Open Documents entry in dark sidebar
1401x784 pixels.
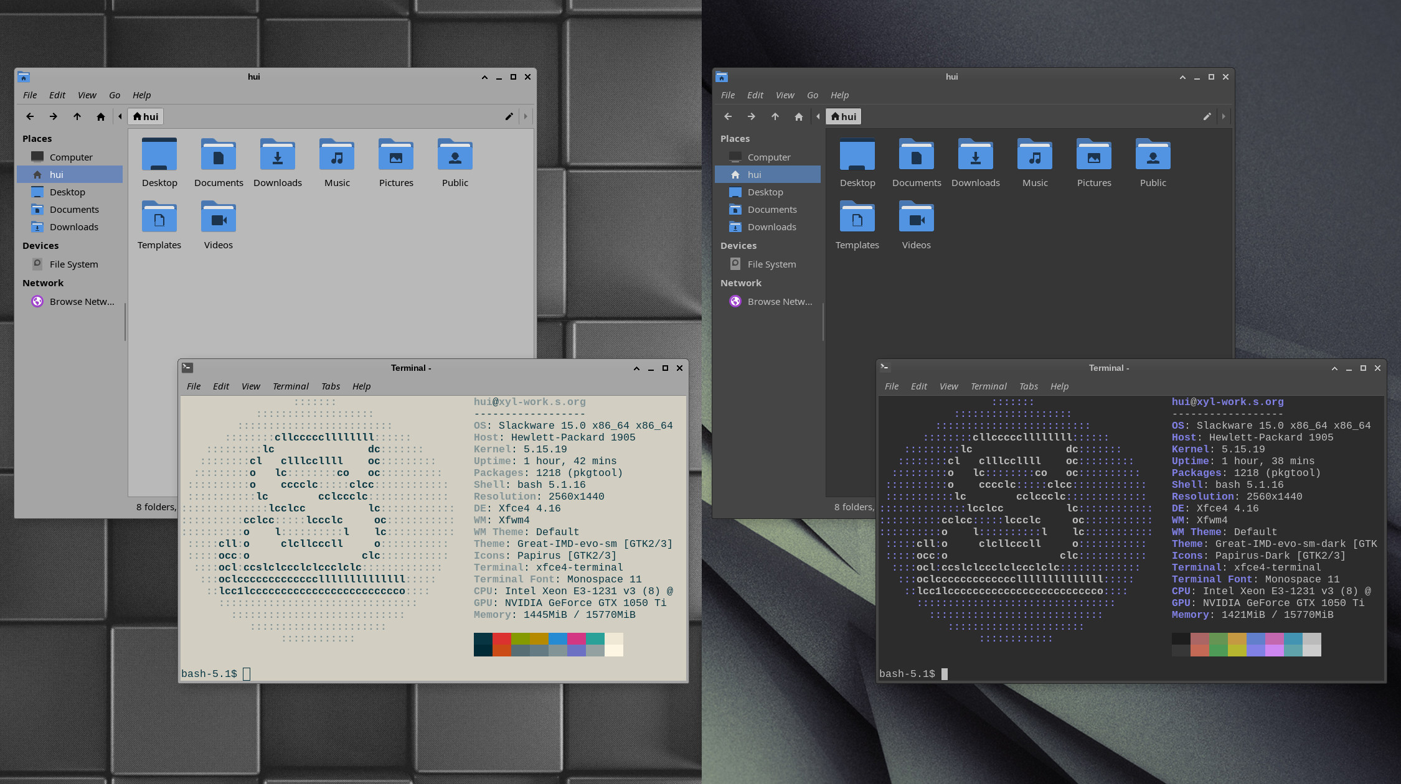click(x=768, y=210)
